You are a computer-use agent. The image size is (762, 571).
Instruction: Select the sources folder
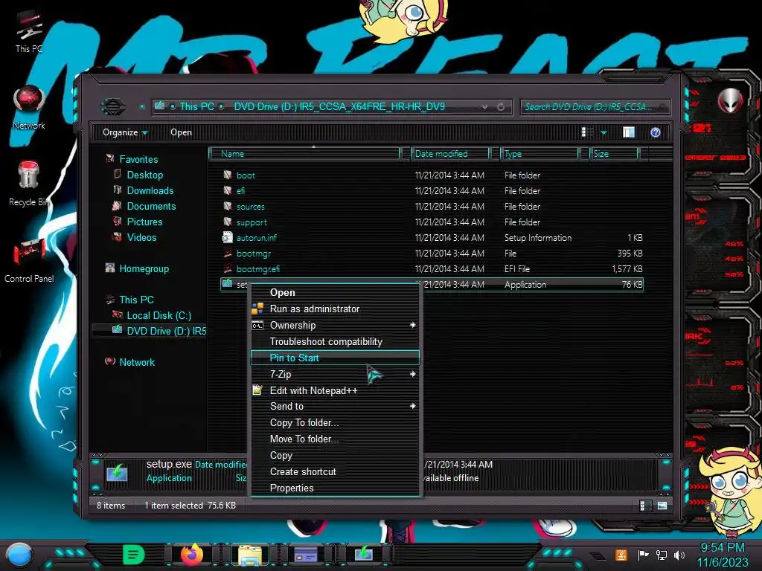click(x=250, y=207)
